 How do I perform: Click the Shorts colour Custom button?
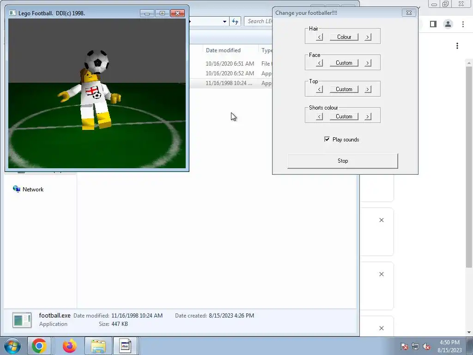(x=344, y=116)
